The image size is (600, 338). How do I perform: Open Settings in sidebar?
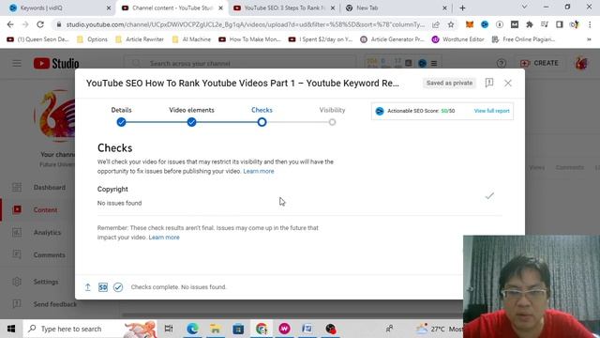[x=38, y=282]
